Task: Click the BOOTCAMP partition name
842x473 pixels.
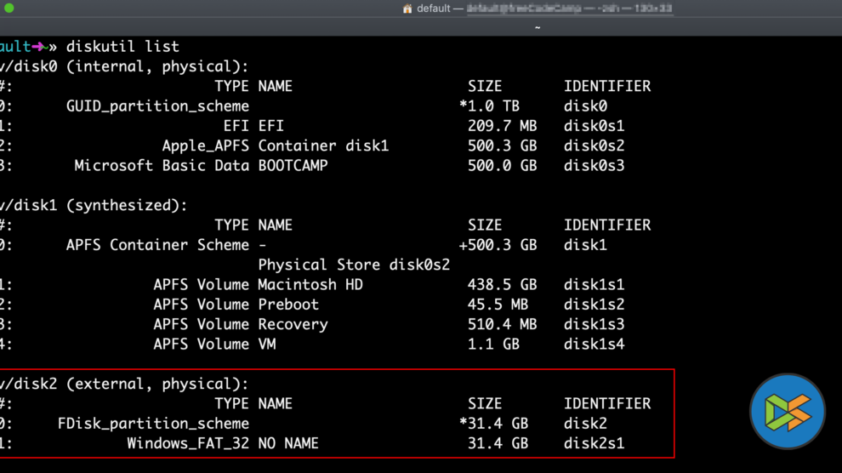Action: [293, 165]
